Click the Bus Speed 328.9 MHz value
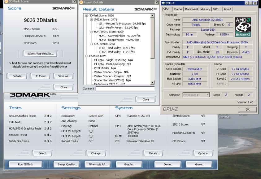The image size is (261, 179). coord(194,79)
